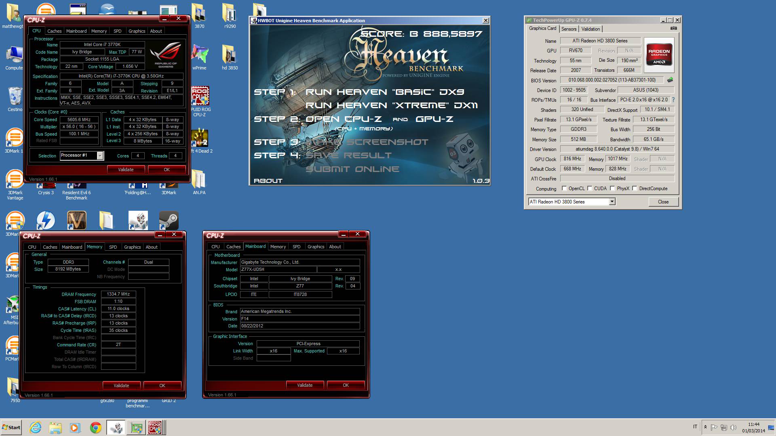Click the GPU name field ATI Radeon HD 3800

click(x=600, y=41)
